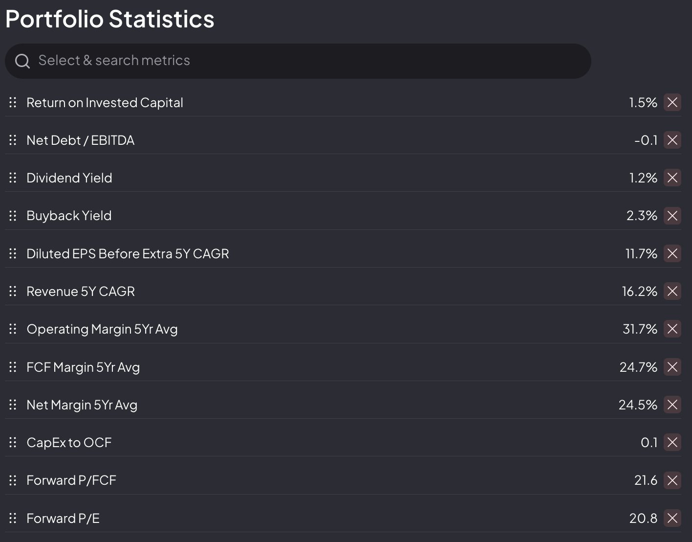Screen dimensions: 692x542
Task: Remove the CapEx to OCF metric
Action: [x=672, y=442]
